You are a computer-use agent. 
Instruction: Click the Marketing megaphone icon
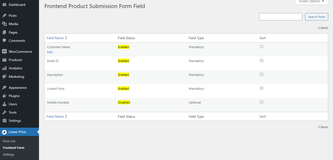[4, 77]
